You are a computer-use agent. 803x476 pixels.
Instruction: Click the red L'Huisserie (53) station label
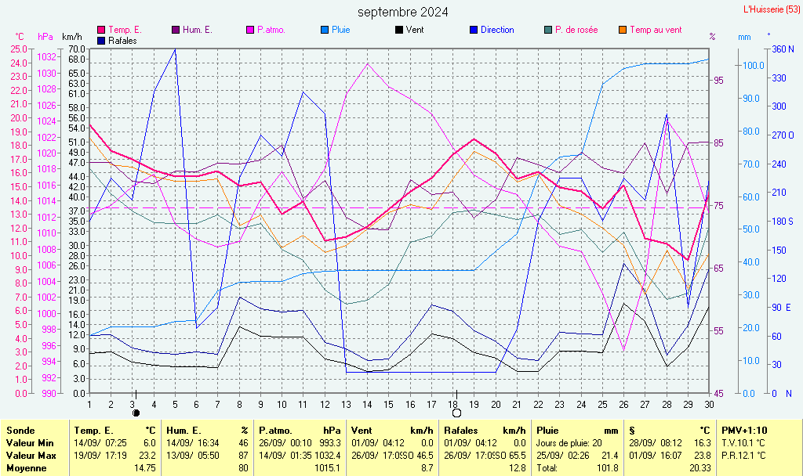pos(772,9)
